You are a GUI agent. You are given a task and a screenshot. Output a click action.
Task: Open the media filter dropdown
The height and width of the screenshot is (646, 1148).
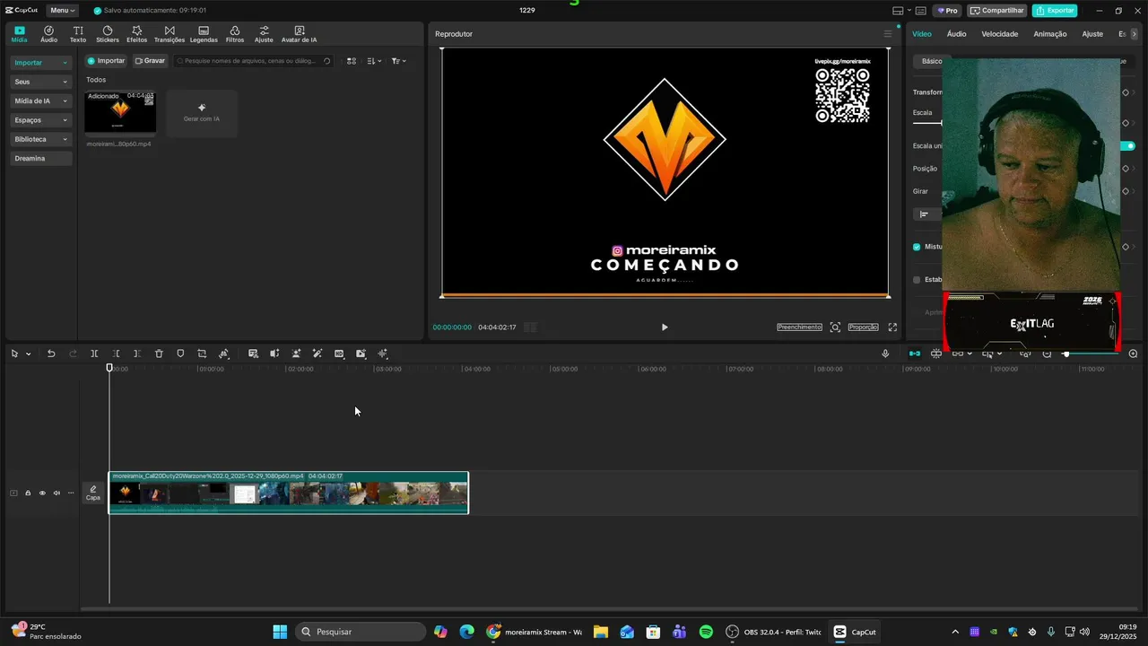pyautogui.click(x=399, y=61)
